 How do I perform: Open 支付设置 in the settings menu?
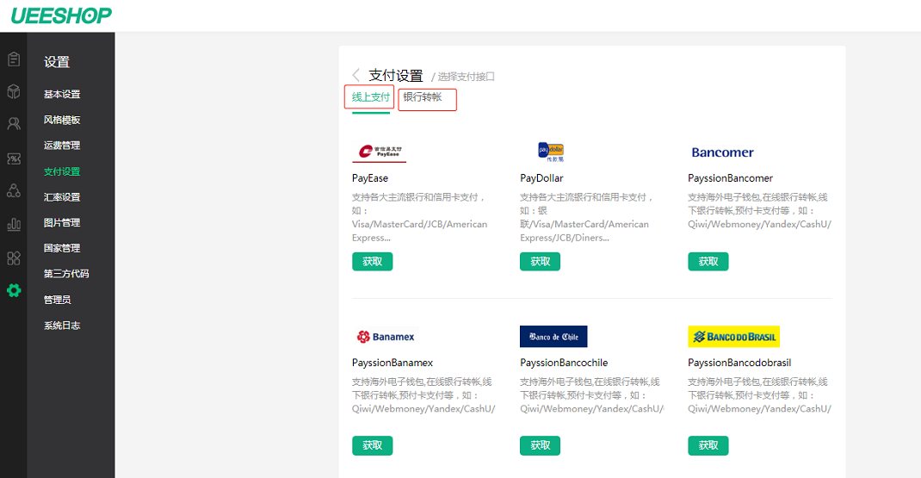tap(62, 171)
